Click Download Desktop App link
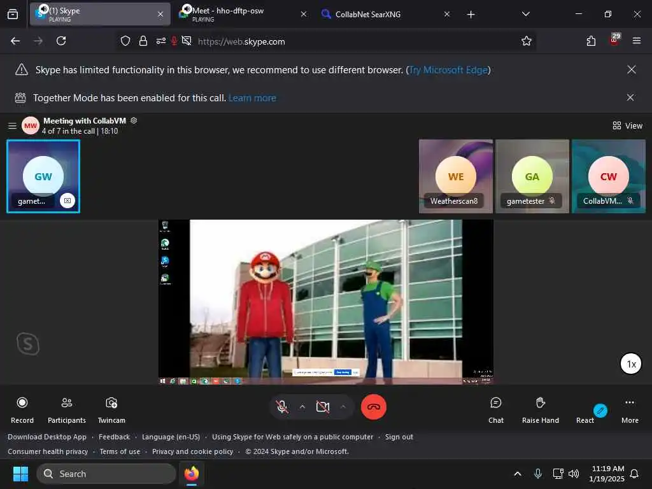 point(47,437)
